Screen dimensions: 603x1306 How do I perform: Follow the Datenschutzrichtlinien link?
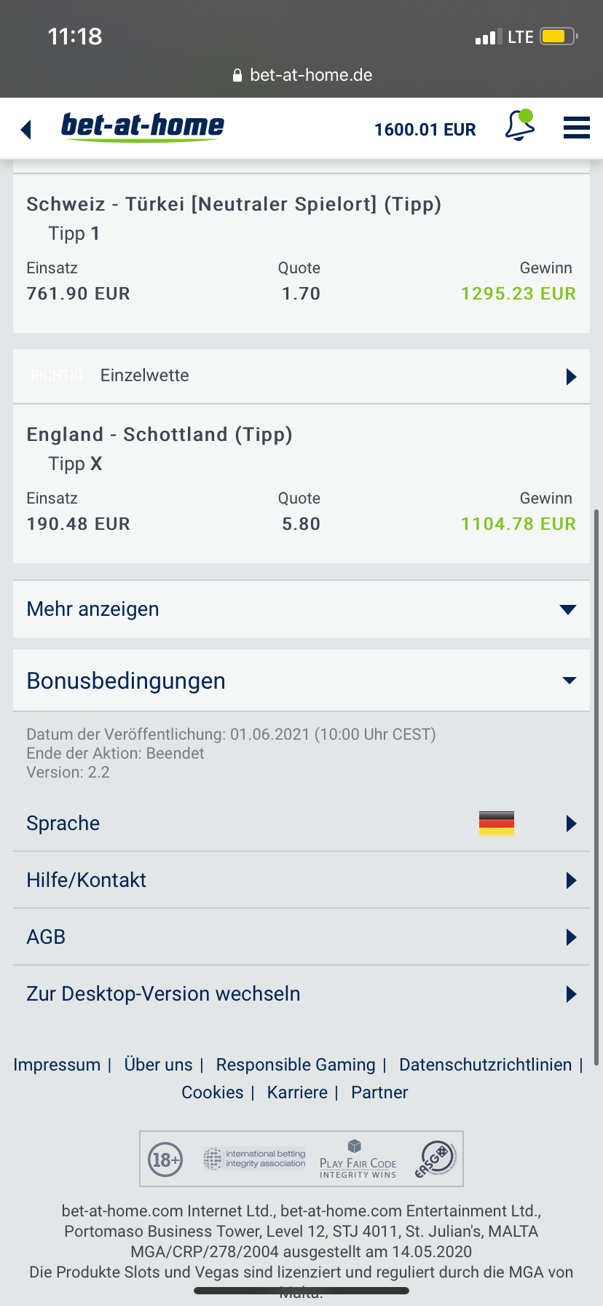pos(486,1065)
